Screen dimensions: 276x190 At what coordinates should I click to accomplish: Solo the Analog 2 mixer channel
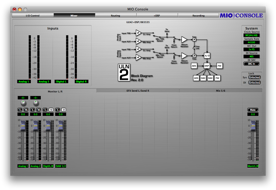32,110
